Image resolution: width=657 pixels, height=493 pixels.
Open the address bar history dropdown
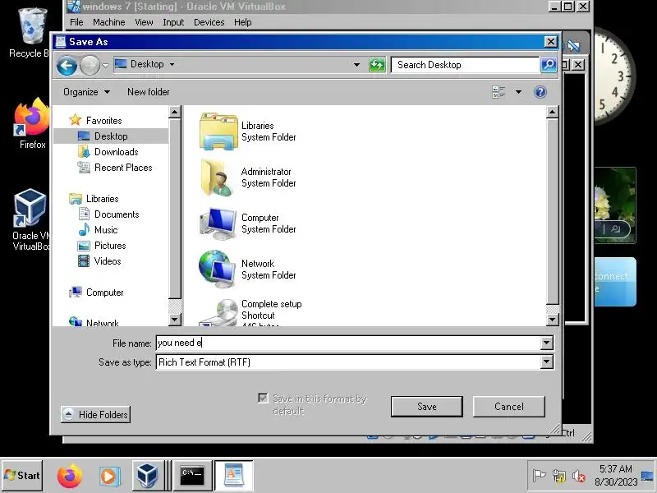tap(356, 65)
